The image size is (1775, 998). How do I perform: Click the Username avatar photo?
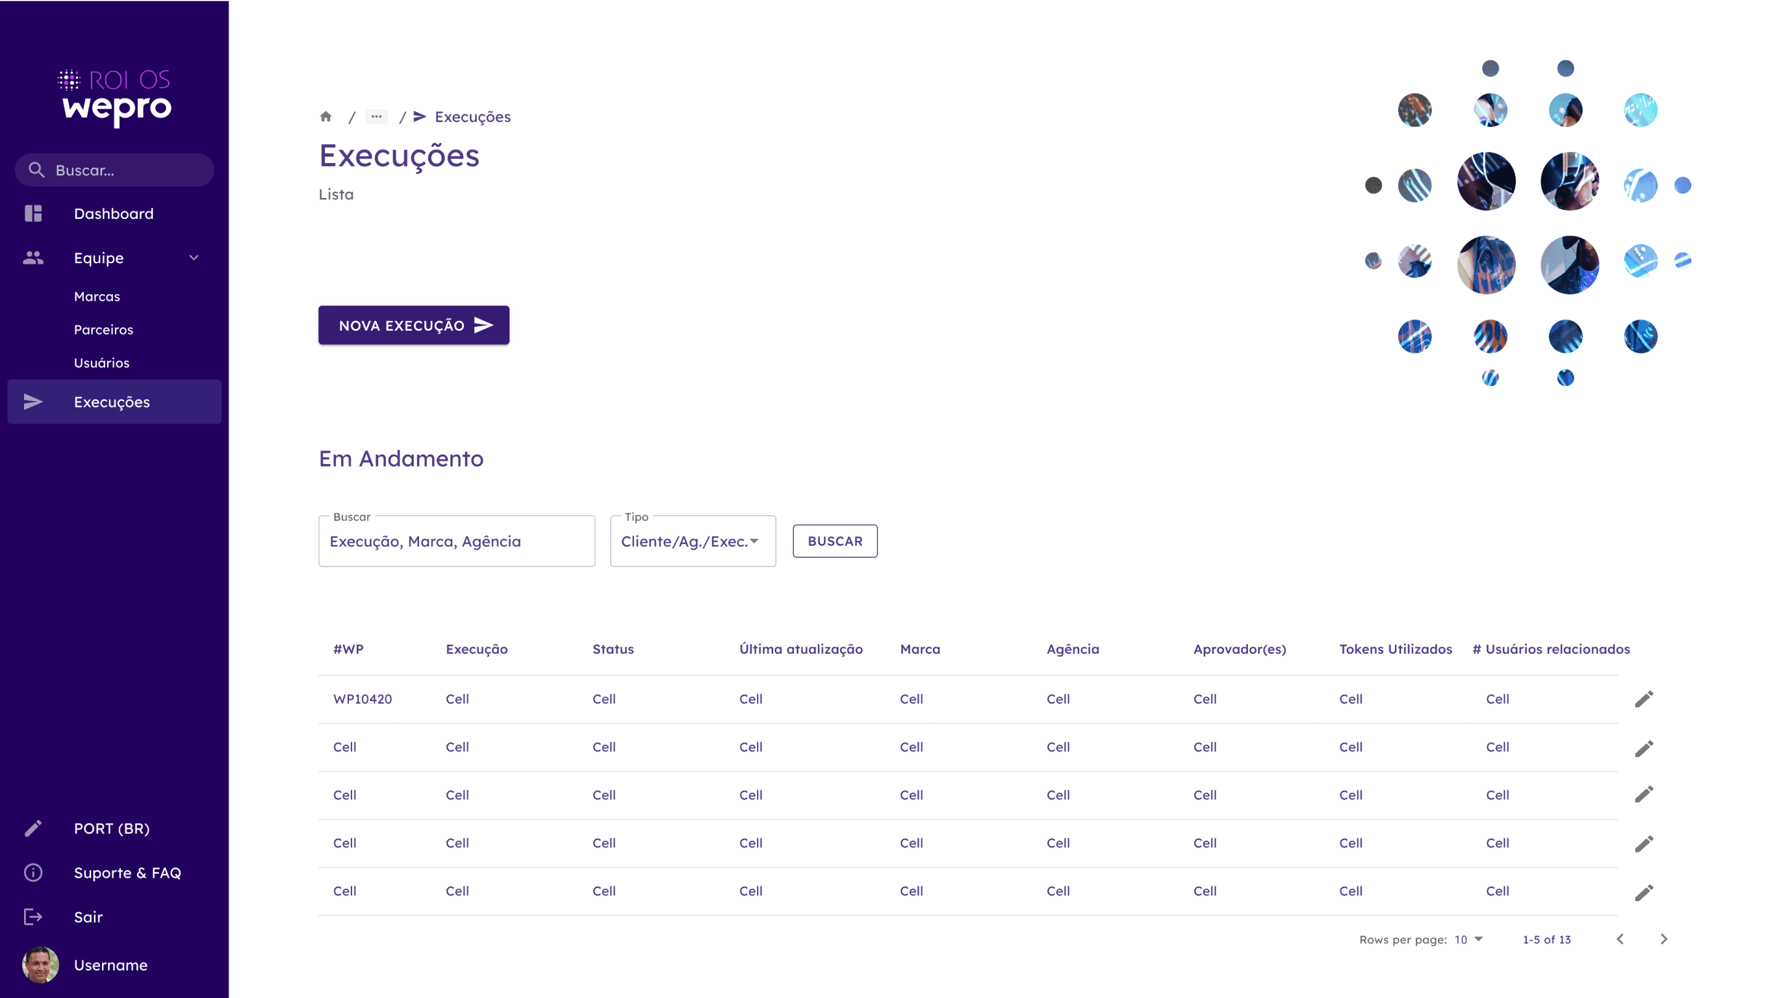click(x=41, y=964)
